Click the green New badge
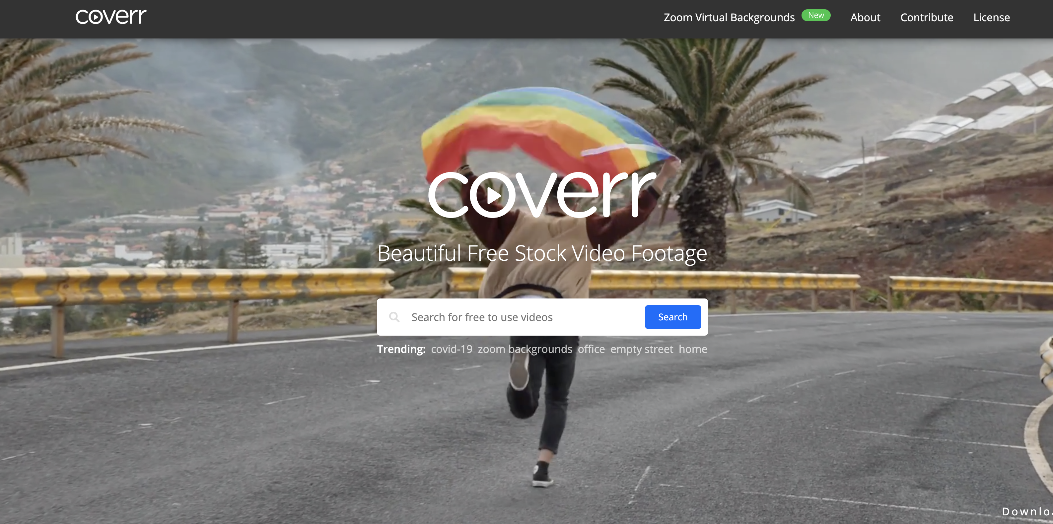Viewport: 1053px width, 524px height. [815, 16]
